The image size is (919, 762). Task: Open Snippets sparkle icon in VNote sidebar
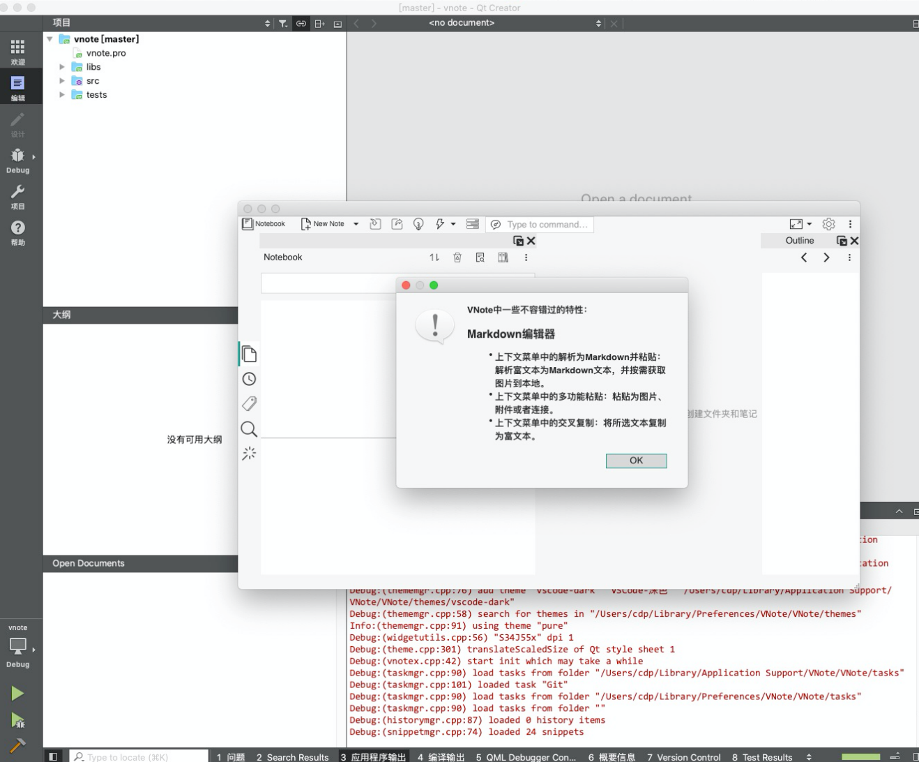(x=249, y=454)
